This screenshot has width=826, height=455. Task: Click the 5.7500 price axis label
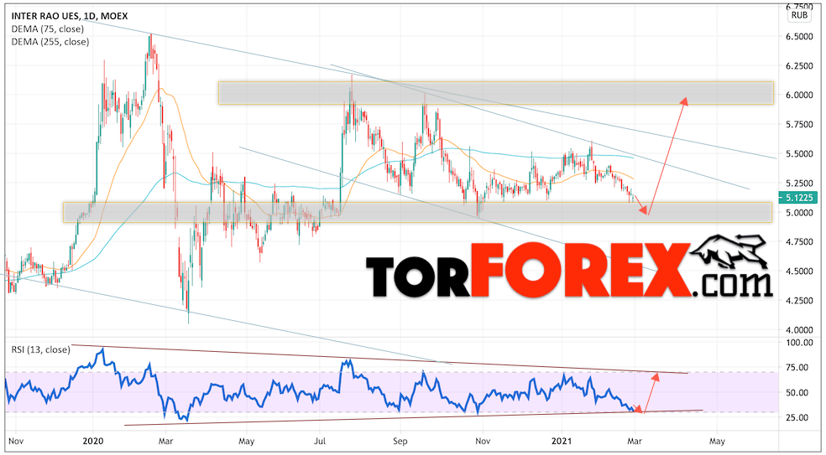pos(798,125)
